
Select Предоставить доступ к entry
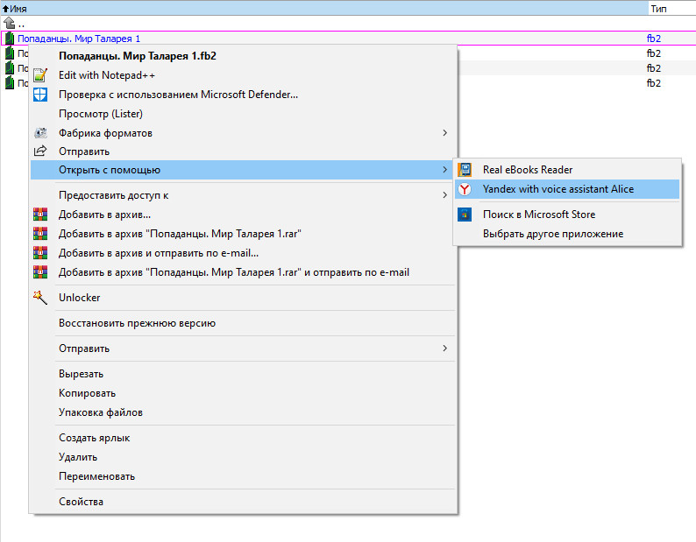(243, 195)
